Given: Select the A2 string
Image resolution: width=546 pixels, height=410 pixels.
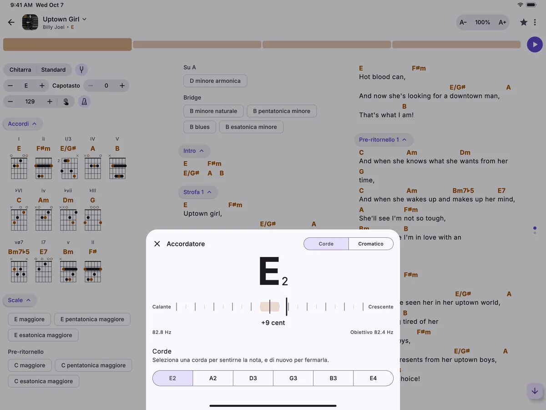Looking at the screenshot, I should (213, 378).
